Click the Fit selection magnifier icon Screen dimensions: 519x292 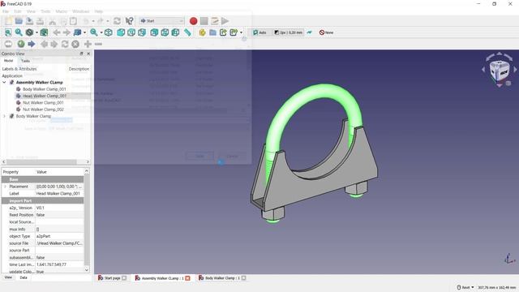19,32
